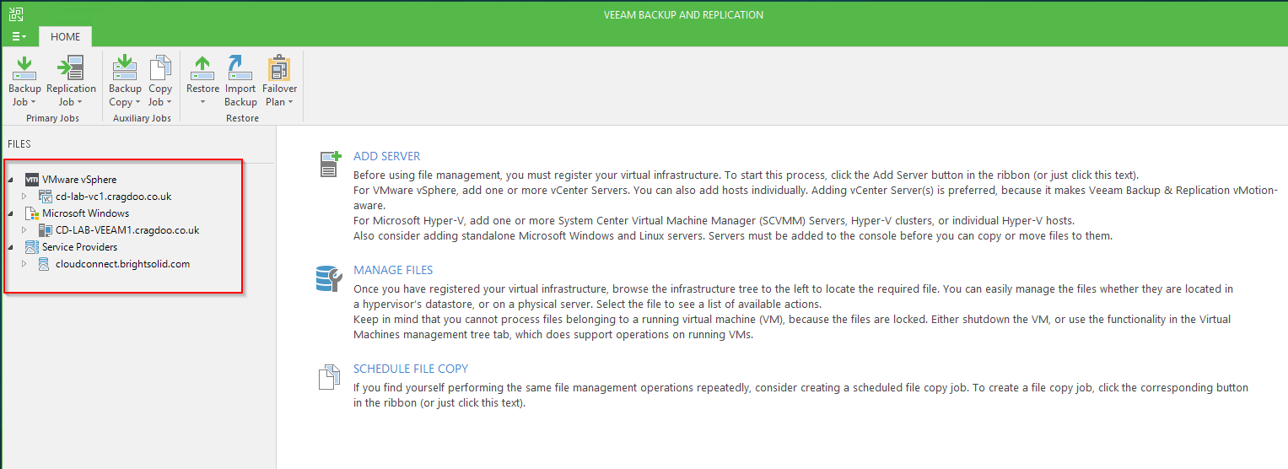Screen dimensions: 1288x469
Task: Open the Failover Plan icon
Action: tap(279, 67)
